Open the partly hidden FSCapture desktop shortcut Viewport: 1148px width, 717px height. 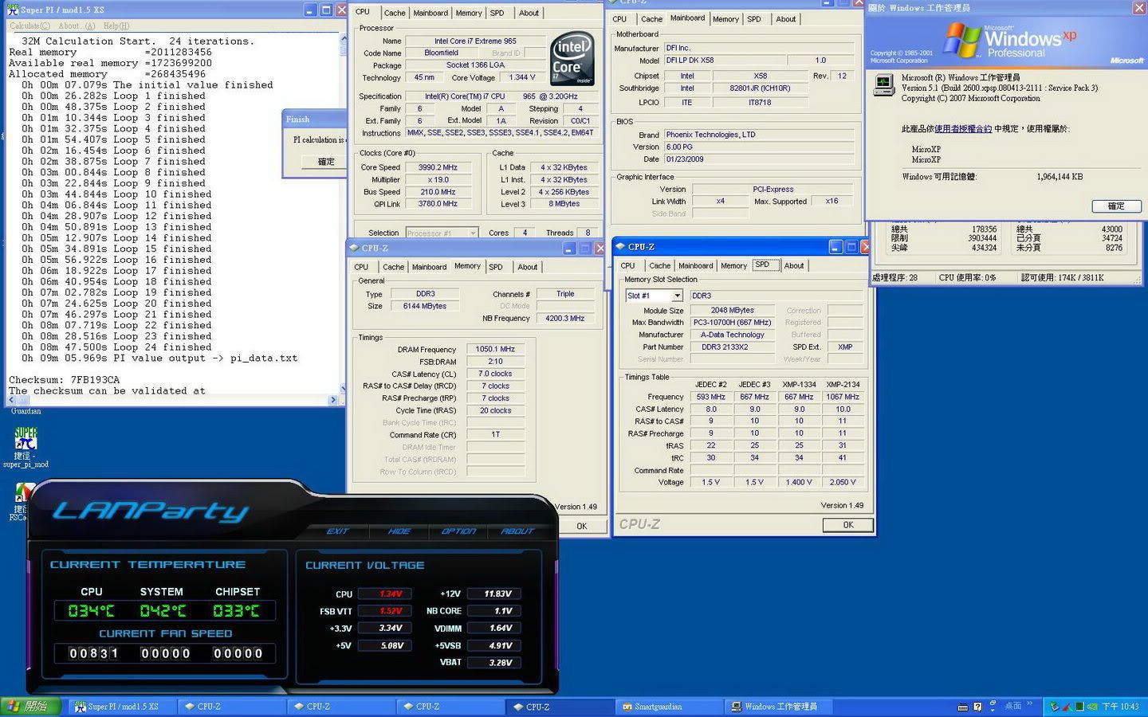24,492
